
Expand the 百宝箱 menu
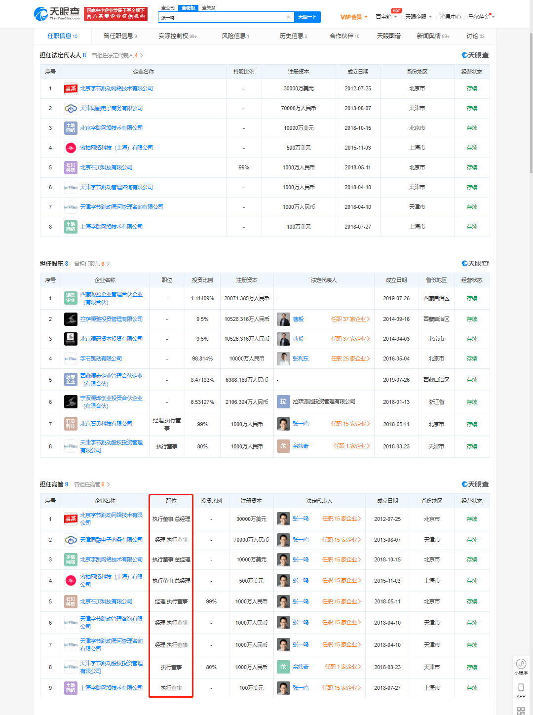click(386, 17)
